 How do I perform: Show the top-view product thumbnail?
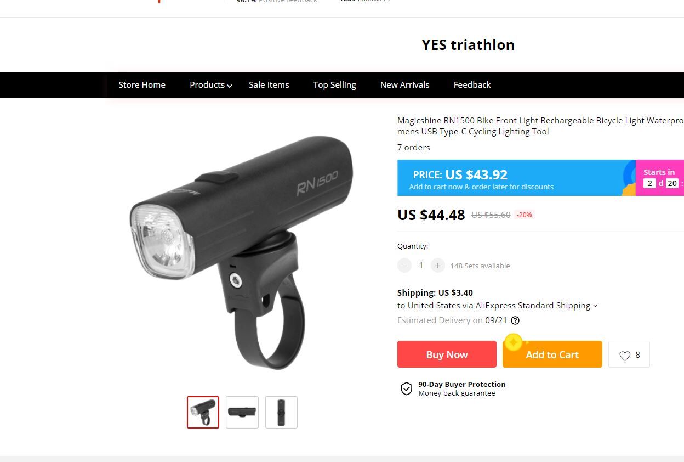tap(281, 412)
